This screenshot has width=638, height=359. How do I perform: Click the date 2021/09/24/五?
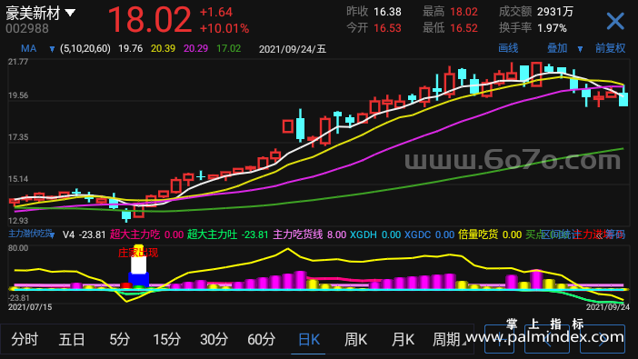(293, 49)
